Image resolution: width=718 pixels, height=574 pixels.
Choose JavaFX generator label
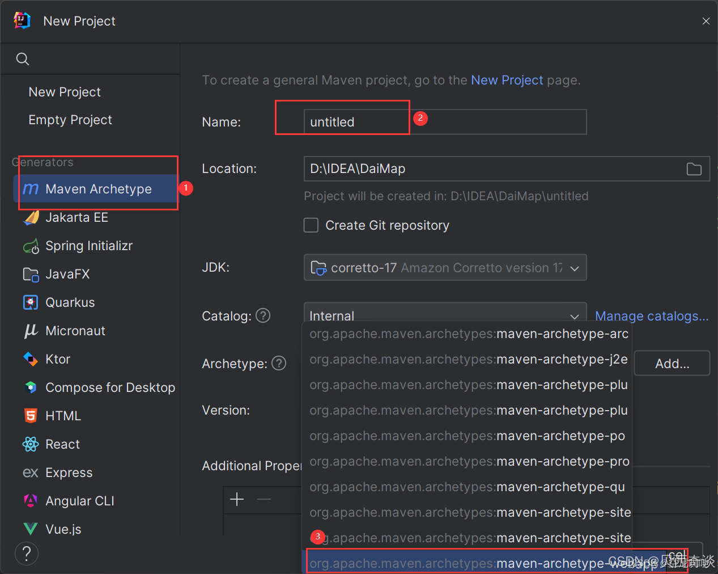[67, 274]
